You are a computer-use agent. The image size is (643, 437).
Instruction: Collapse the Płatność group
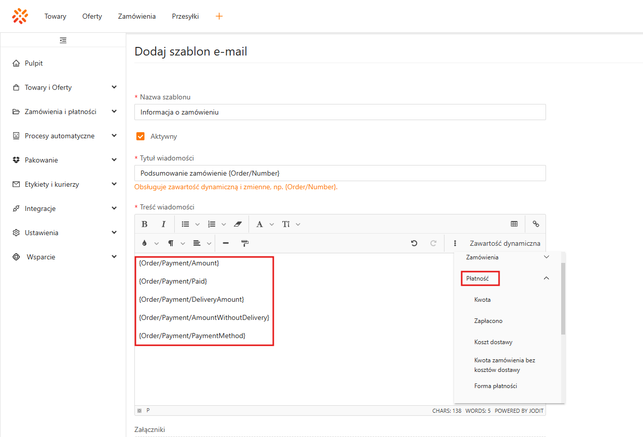point(546,278)
